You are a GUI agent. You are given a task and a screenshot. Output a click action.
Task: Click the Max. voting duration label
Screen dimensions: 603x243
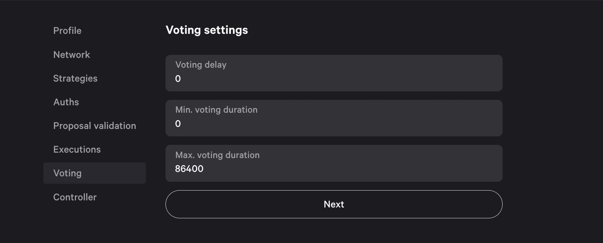pyautogui.click(x=217, y=155)
